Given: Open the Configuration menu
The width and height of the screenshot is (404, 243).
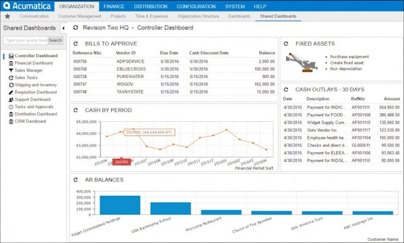Looking at the screenshot, I should pyautogui.click(x=196, y=7).
